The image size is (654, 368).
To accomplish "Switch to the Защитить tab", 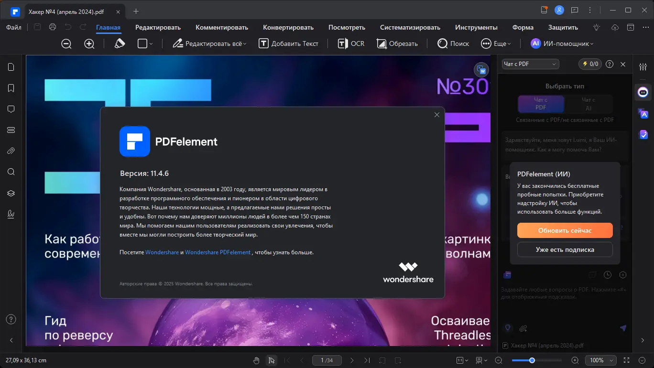I will coord(563,27).
